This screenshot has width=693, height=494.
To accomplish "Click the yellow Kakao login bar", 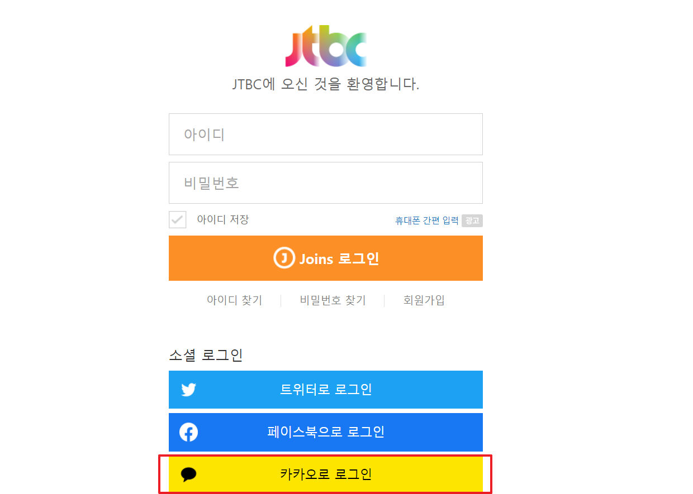I will point(326,474).
